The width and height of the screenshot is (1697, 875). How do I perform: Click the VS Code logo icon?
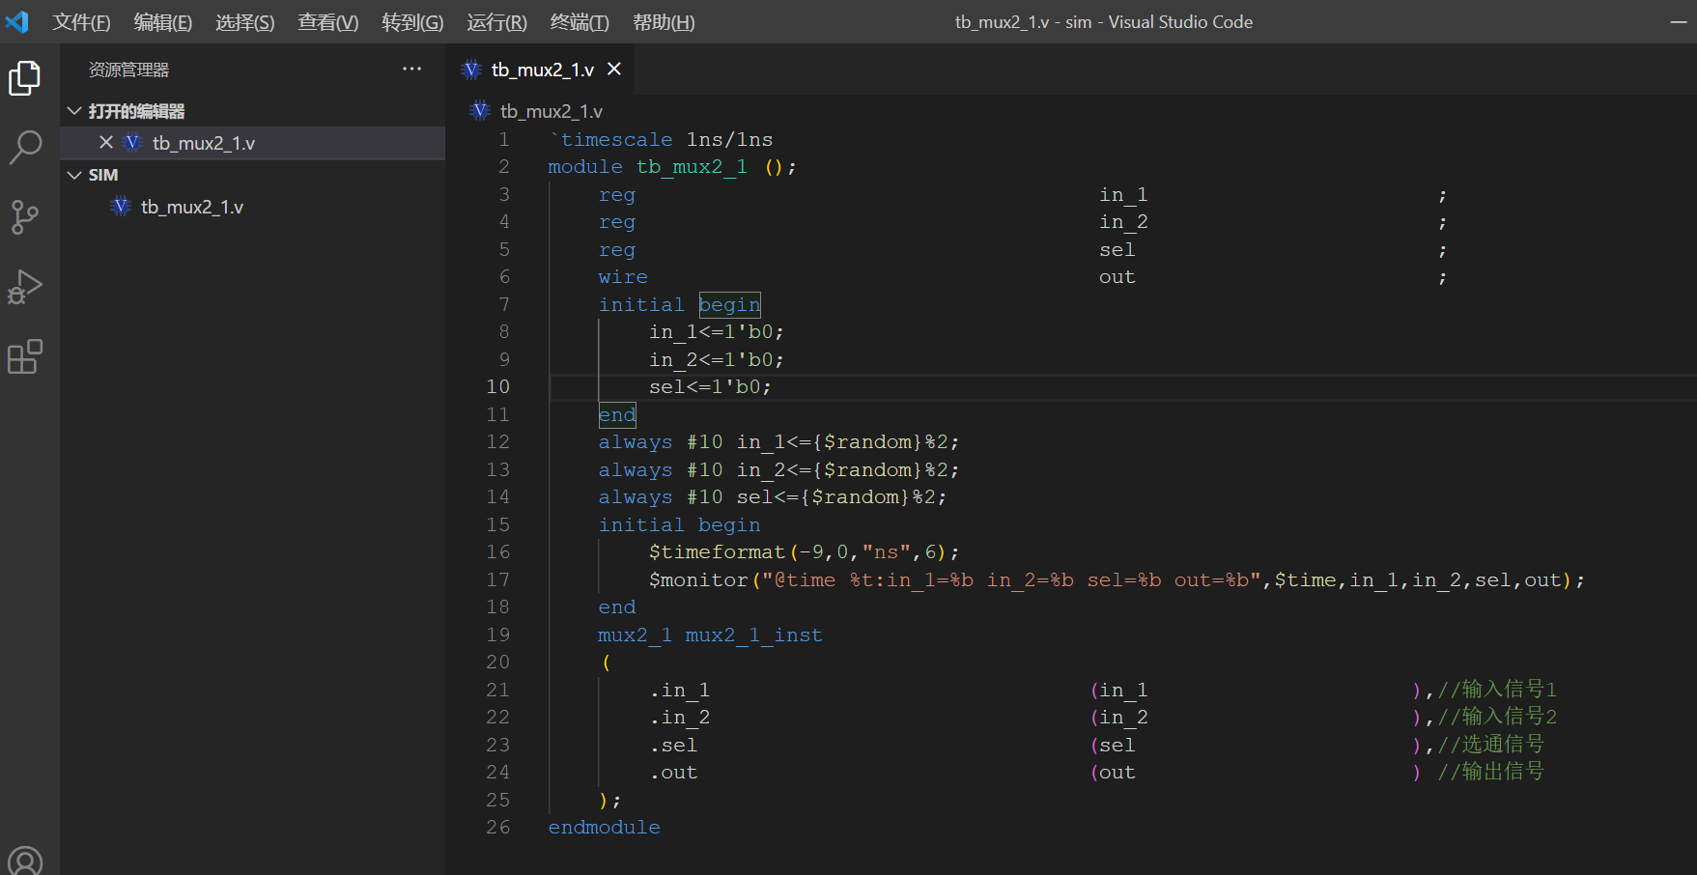[17, 21]
